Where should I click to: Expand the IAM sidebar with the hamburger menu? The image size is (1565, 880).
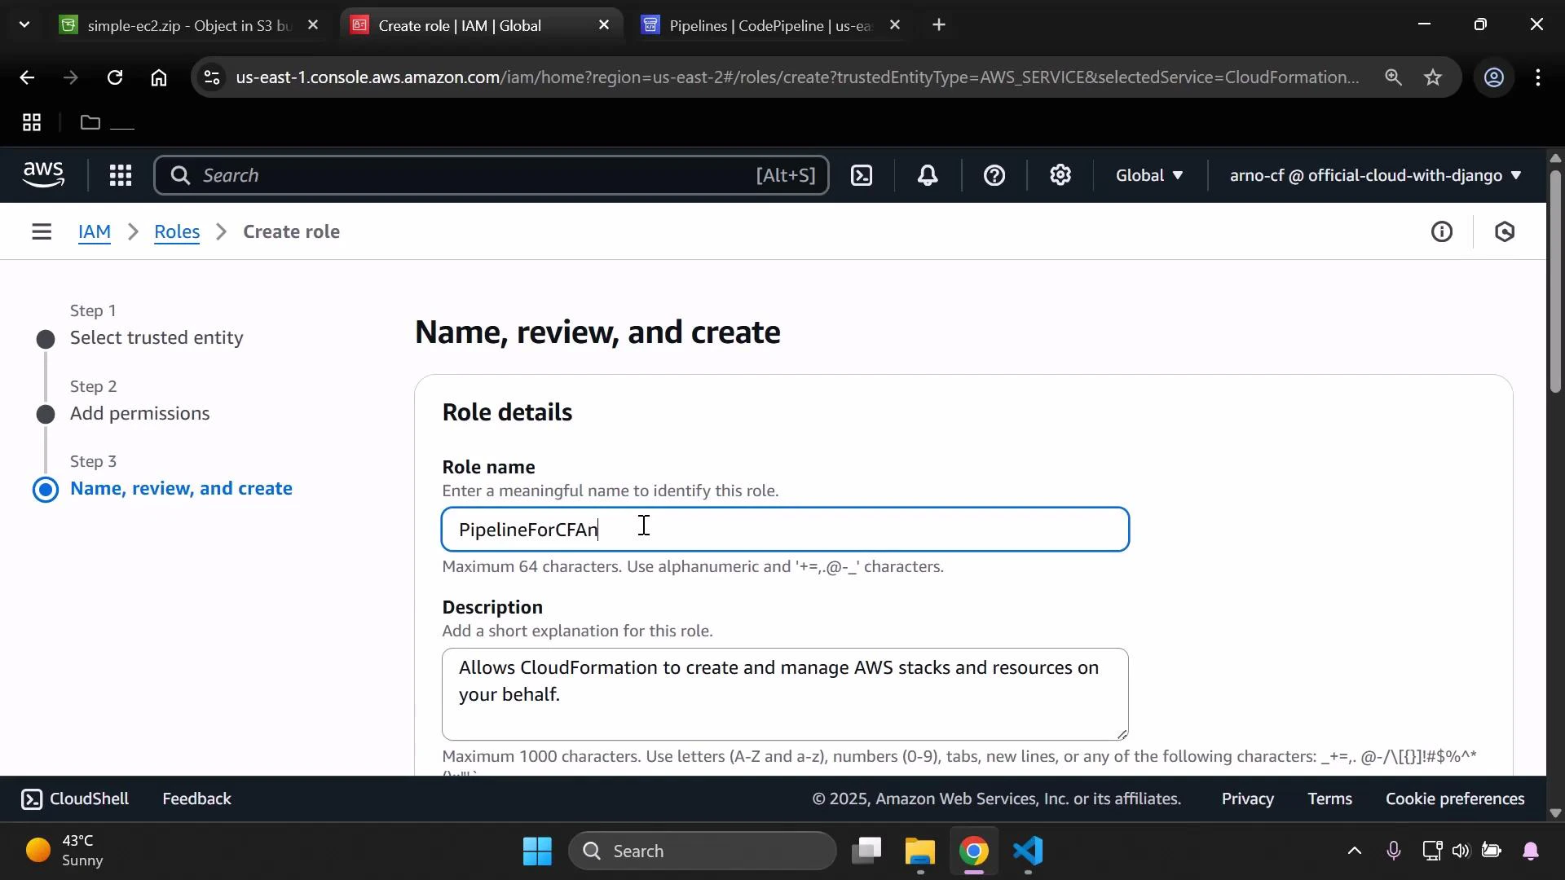[x=42, y=231]
